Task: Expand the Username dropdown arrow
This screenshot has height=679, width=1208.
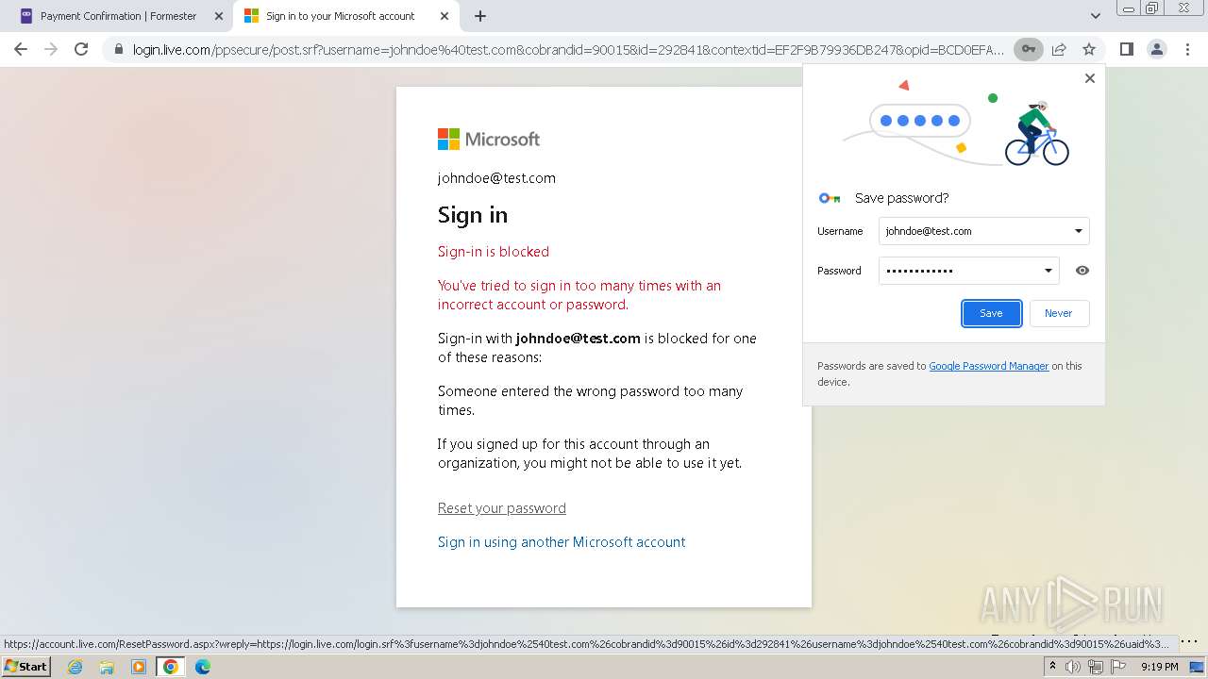Action: (x=1079, y=231)
